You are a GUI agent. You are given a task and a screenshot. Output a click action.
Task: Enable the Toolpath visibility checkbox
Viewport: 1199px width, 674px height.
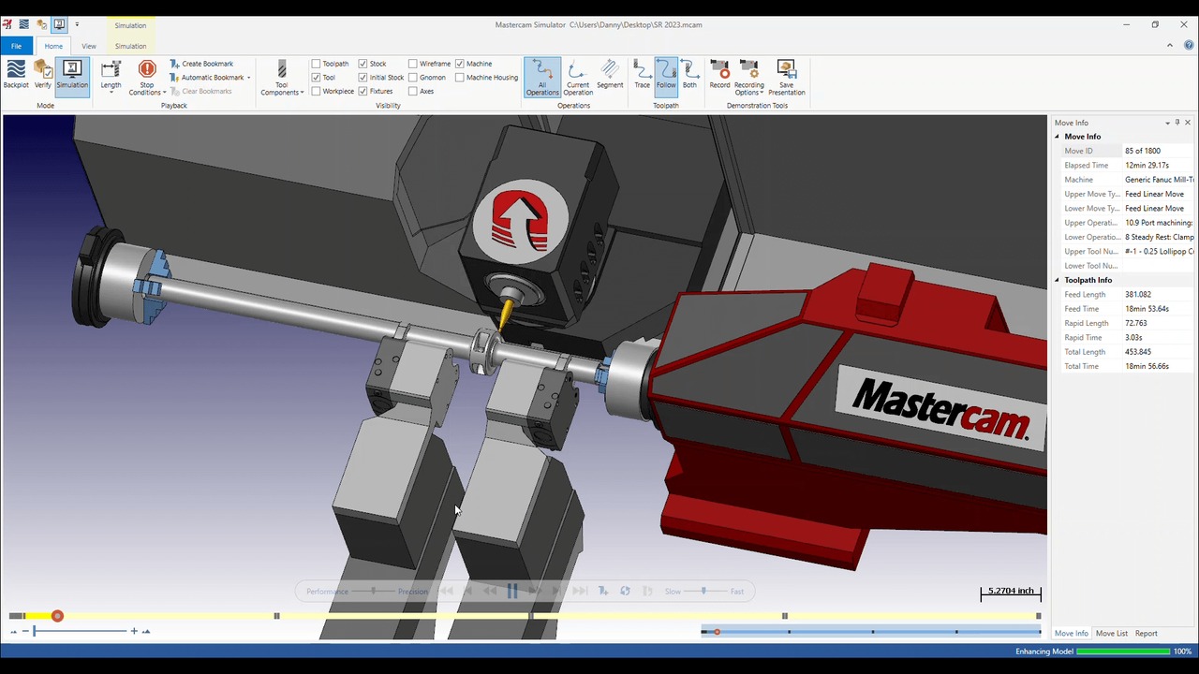coord(316,64)
